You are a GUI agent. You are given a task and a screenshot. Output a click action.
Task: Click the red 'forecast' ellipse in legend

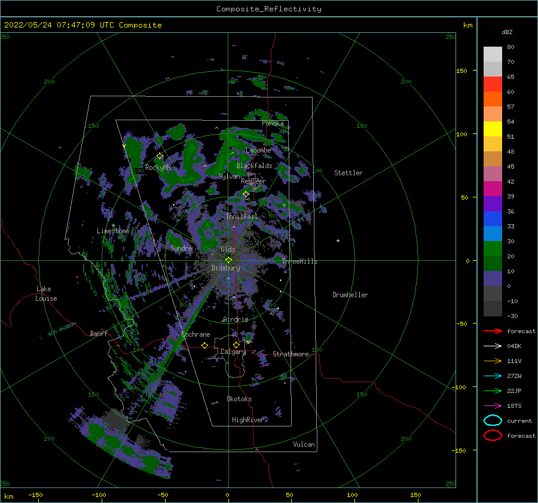pyautogui.click(x=493, y=435)
